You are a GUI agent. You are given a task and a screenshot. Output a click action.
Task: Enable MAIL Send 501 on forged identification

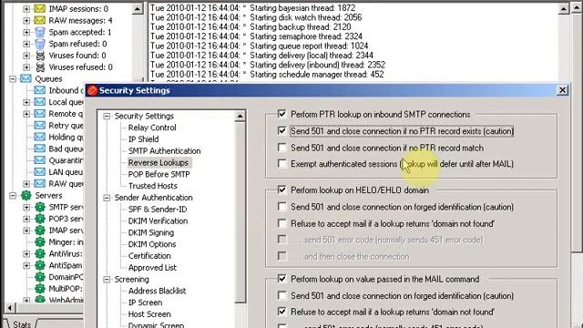tap(282, 295)
